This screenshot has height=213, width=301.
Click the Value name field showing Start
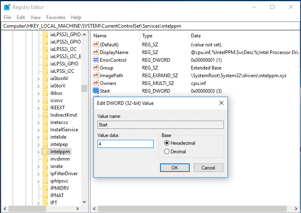click(160, 125)
